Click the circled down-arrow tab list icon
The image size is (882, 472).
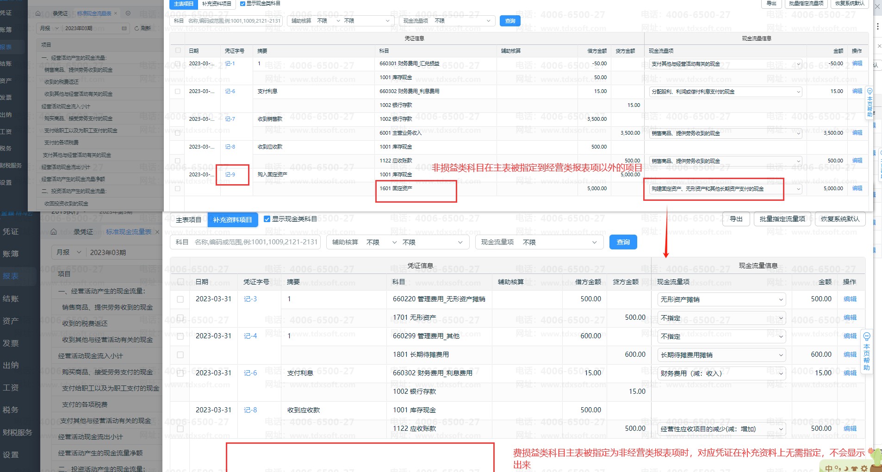[x=128, y=13]
